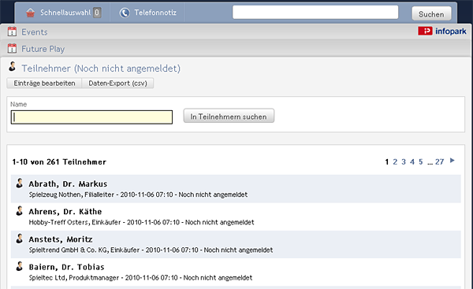Click the Suchen button
This screenshot has width=473, height=289.
pos(431,14)
